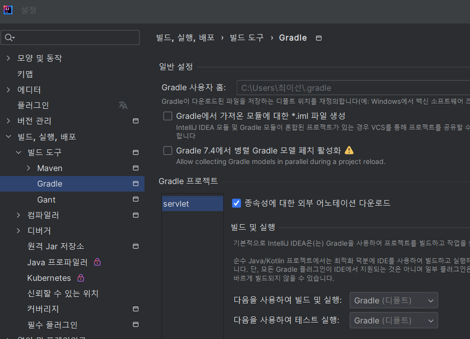This screenshot has width=470, height=339.
Task: Expand the 디버거 node
Action: click(19, 231)
